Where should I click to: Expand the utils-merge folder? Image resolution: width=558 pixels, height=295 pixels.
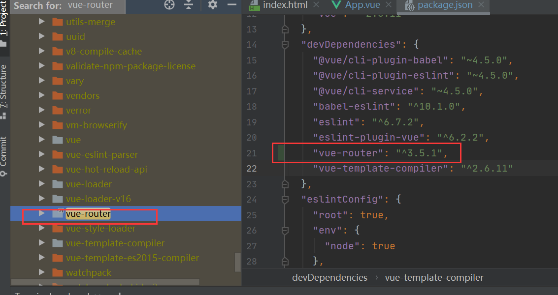coord(42,22)
